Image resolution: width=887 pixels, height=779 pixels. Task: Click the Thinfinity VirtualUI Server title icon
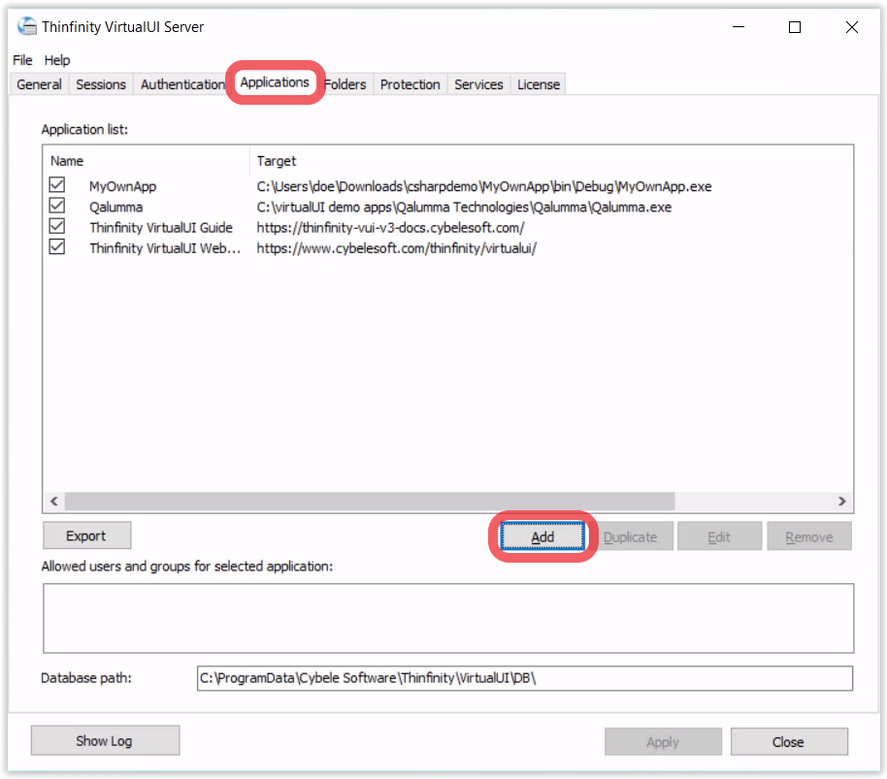point(26,26)
